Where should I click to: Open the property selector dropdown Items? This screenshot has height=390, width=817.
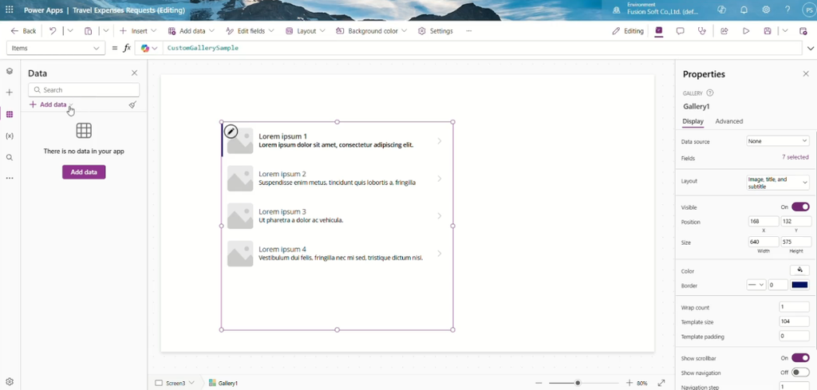pyautogui.click(x=55, y=48)
